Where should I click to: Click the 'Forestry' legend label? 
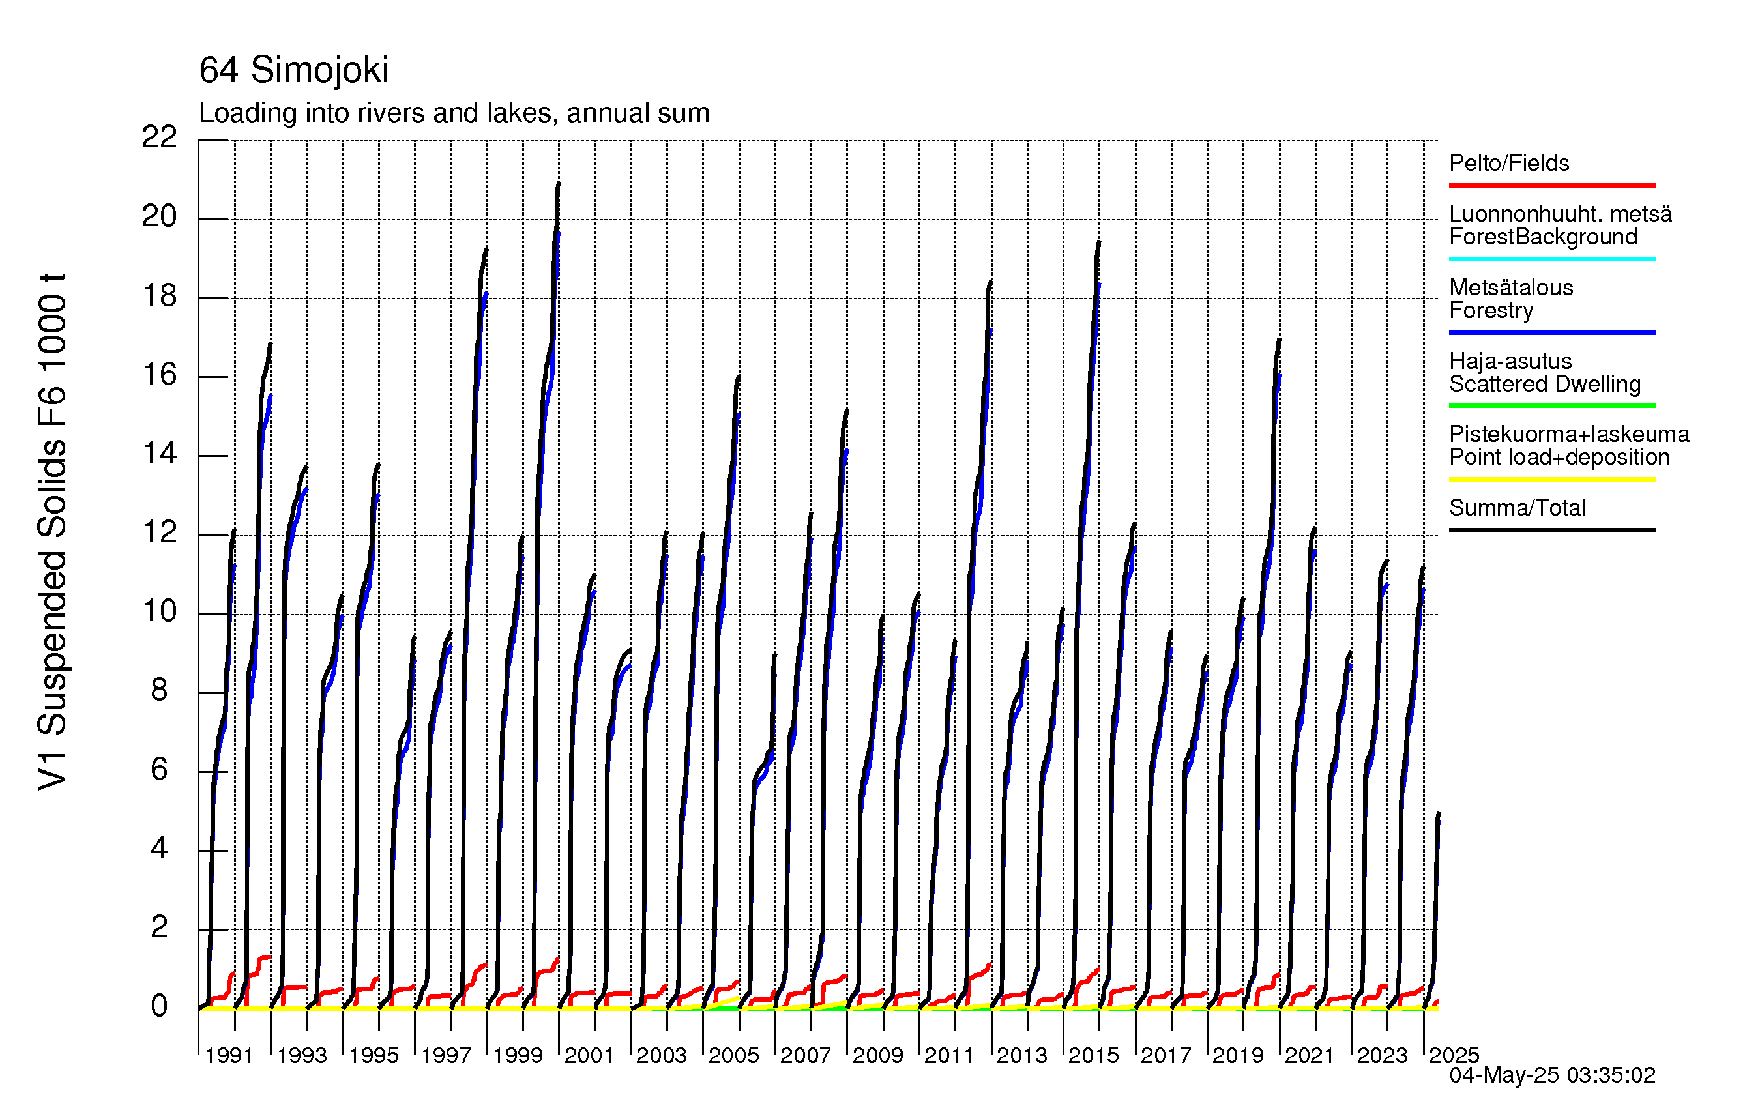(1491, 311)
